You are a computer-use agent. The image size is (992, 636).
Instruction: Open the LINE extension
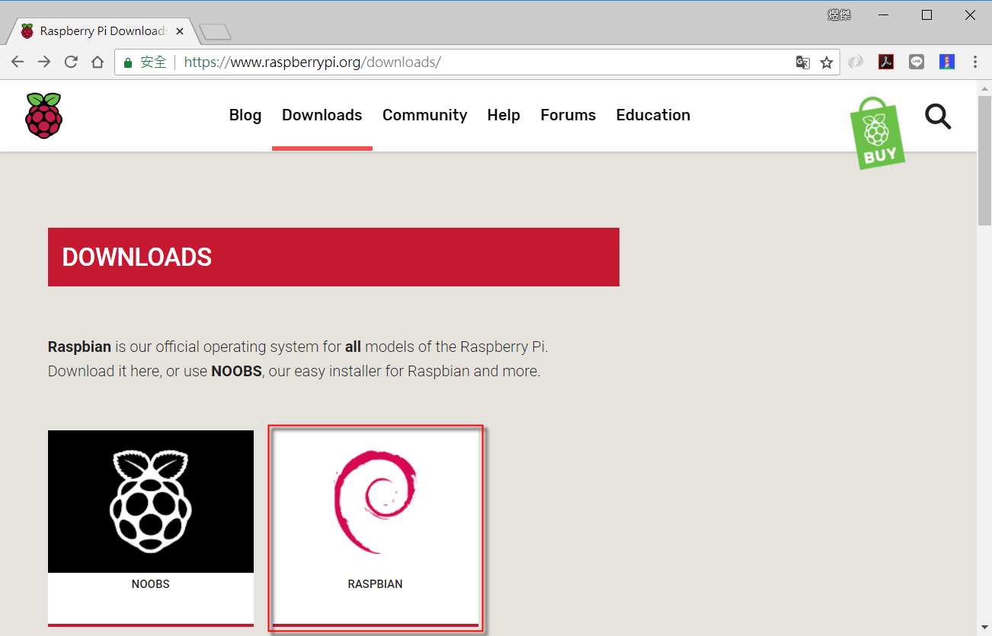click(917, 61)
